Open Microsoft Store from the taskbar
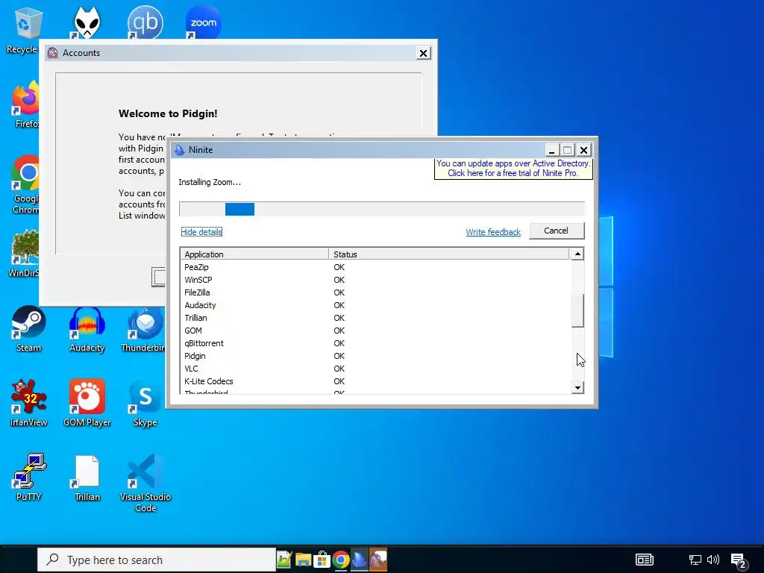764x573 pixels. tap(322, 560)
